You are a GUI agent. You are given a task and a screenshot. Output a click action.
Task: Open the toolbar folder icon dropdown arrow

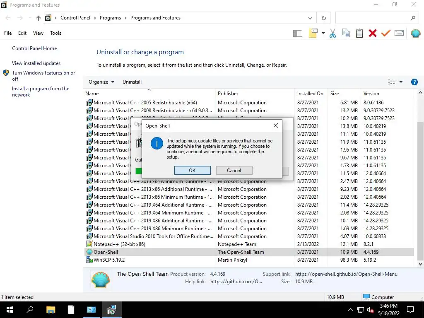click(x=323, y=33)
